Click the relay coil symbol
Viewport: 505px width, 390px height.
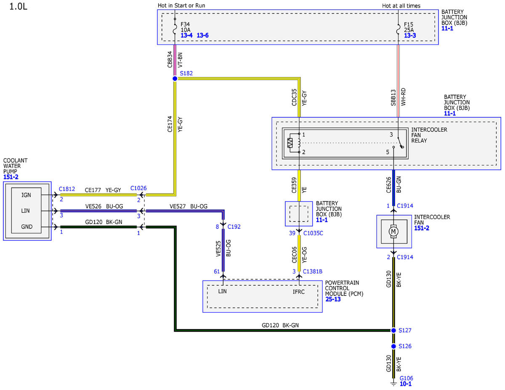(x=291, y=143)
